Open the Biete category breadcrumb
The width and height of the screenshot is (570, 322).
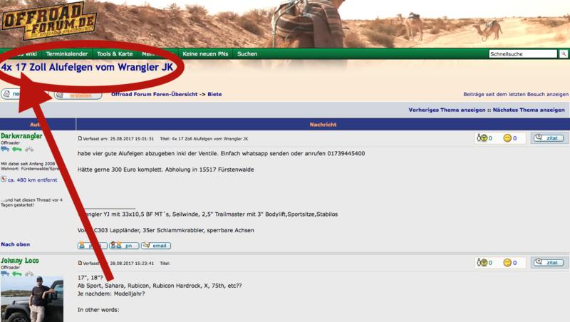(214, 94)
